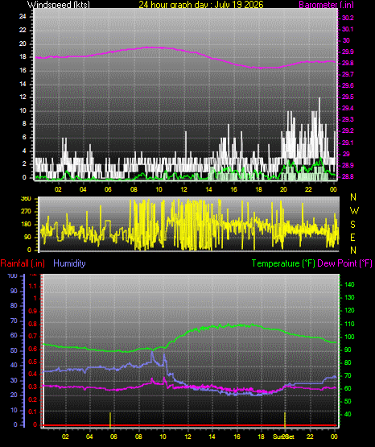Click the 29.5 barometer scale value
The height and width of the screenshot is (447, 375).
point(348,97)
